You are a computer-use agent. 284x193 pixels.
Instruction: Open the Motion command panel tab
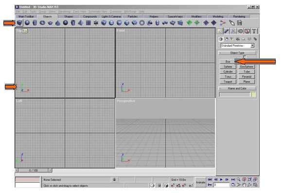pos(240,31)
